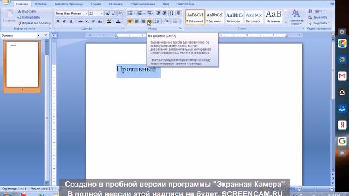Click the decrease indent icon
Image resolution: width=349 pixels, height=196 pixels.
158,14
